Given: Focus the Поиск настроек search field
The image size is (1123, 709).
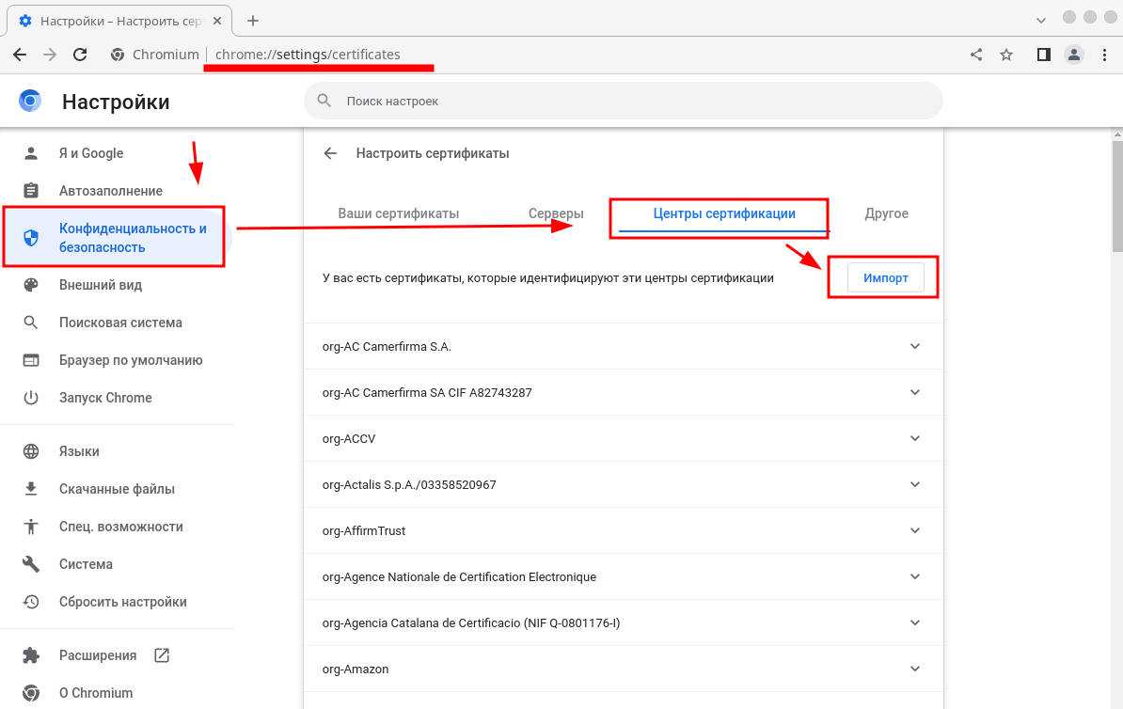Looking at the screenshot, I should 621,101.
